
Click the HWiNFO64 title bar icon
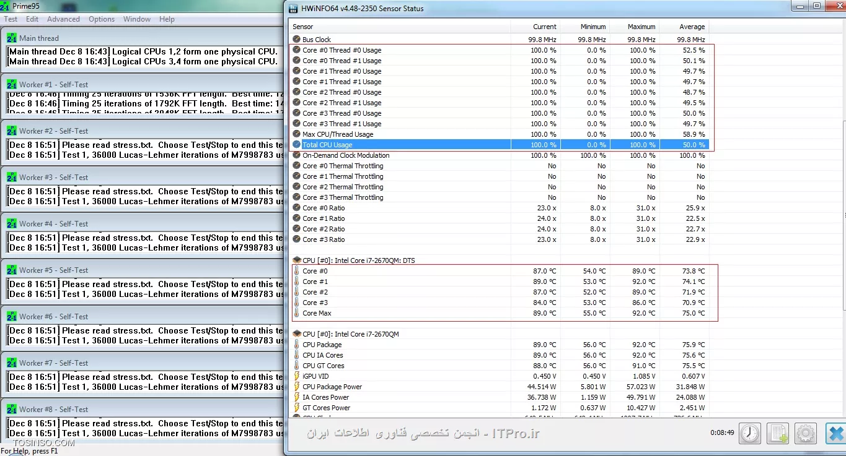click(x=293, y=9)
